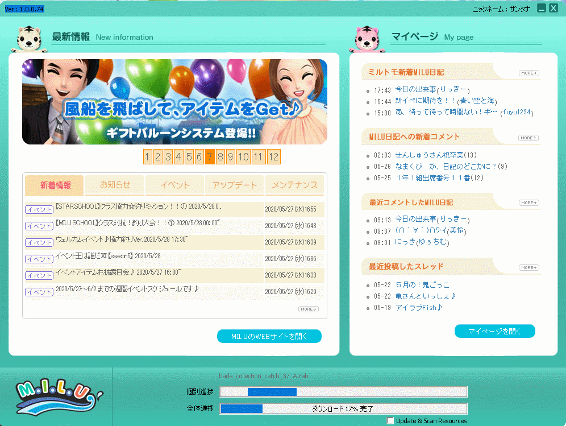
Task: Open MORE for MILU日記への新着コメント
Action: click(528, 138)
